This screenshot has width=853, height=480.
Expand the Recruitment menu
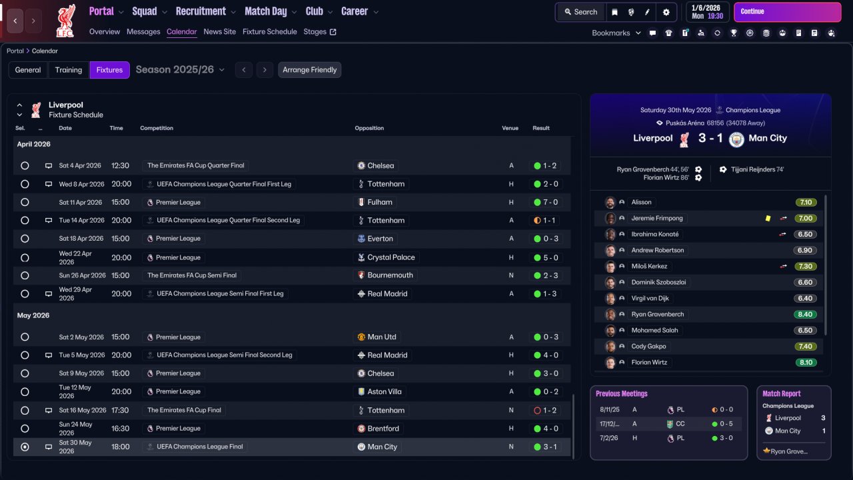coord(205,11)
